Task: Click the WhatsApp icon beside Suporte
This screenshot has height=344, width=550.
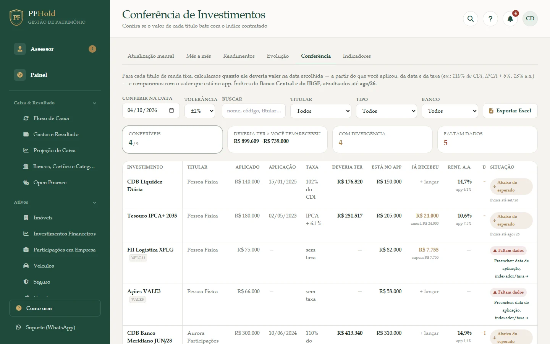Action: [18, 327]
